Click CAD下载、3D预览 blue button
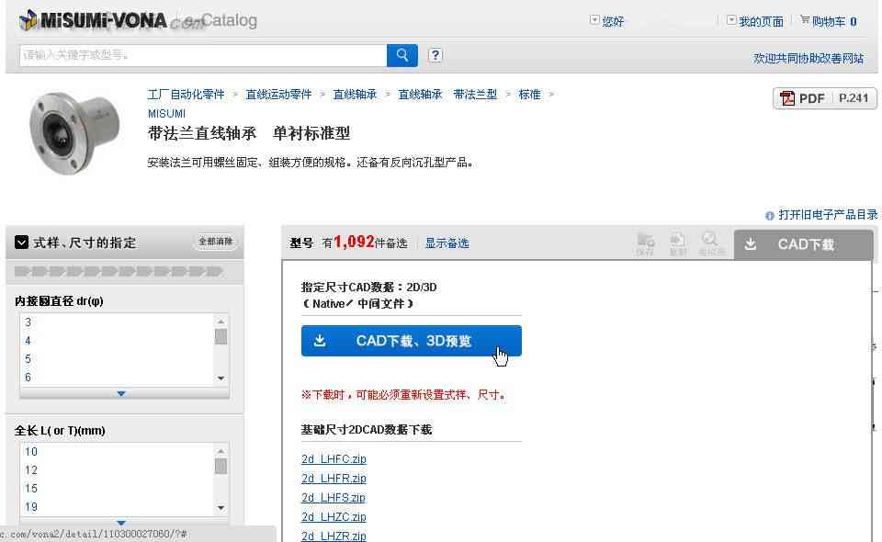Viewport: 882px width, 542px height. click(x=412, y=341)
